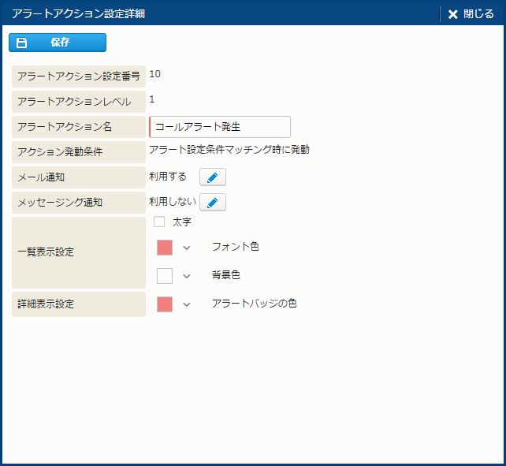Pick the red font color swatch

(165, 248)
